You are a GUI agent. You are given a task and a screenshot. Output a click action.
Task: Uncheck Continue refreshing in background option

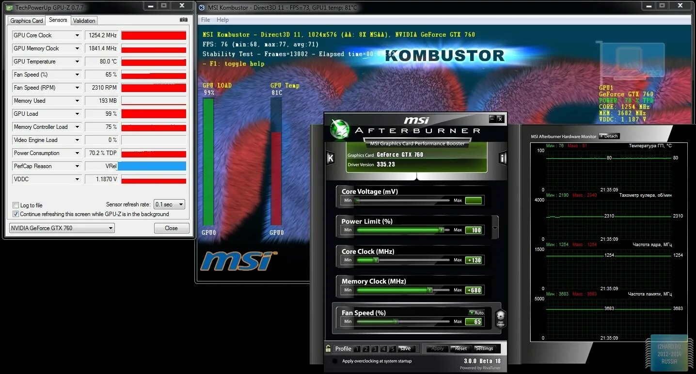(16, 214)
